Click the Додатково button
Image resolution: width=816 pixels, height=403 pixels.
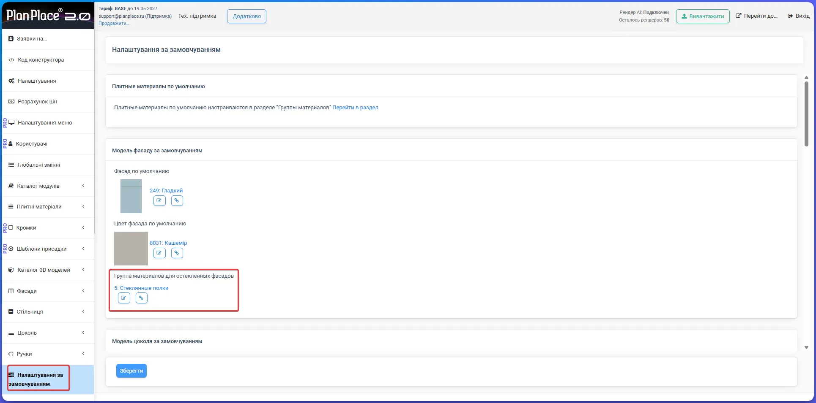click(247, 16)
